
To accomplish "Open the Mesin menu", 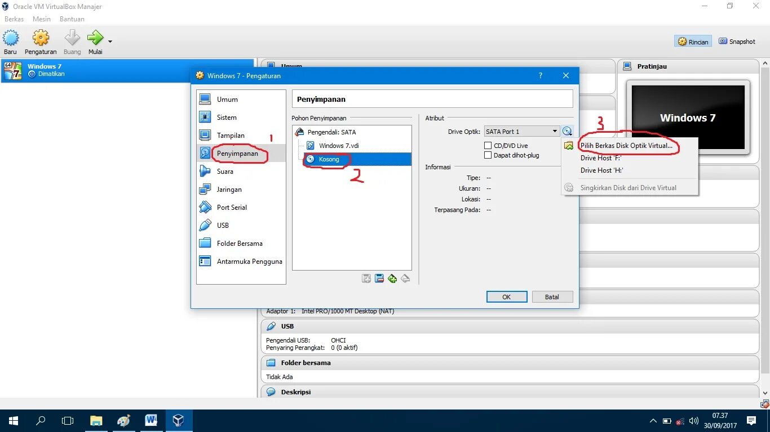I will point(42,19).
